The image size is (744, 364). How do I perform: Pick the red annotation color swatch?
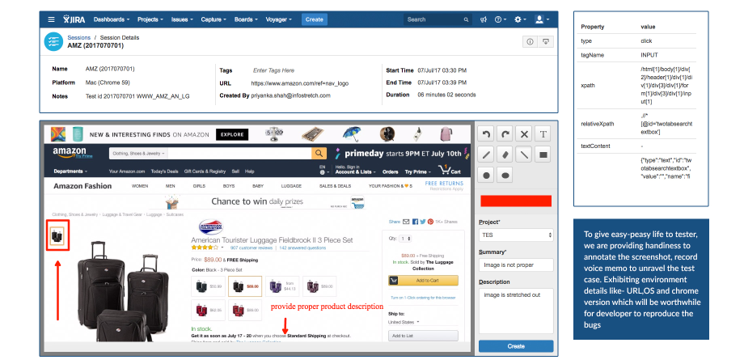click(x=516, y=201)
